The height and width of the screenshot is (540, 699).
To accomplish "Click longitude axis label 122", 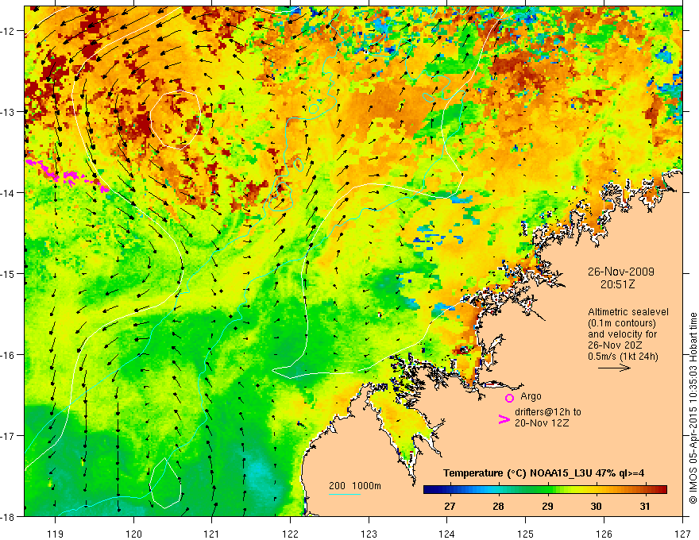I will click(x=290, y=534).
